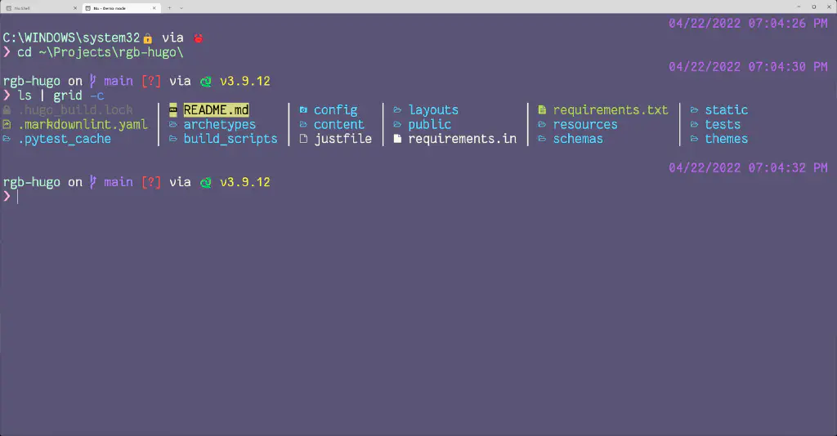The image size is (837, 436).
Task: Open a new tab with plus button
Action: [x=169, y=7]
